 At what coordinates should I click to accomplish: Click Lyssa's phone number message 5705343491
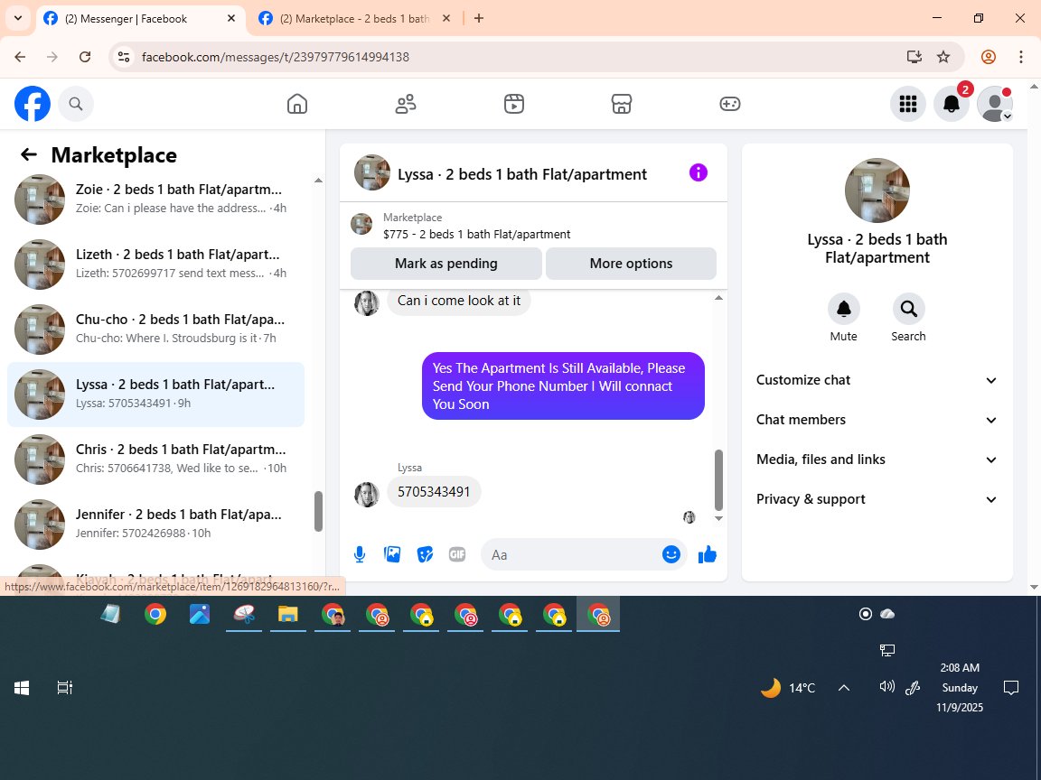tap(434, 491)
